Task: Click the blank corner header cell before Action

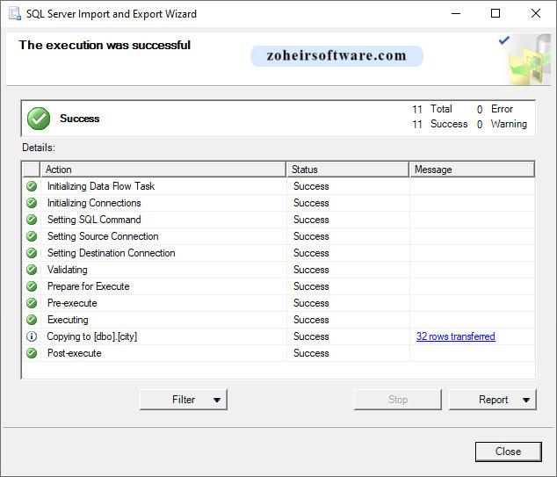Action: (x=32, y=170)
